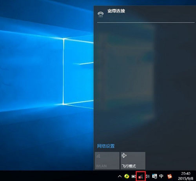Open the volume speaker icon in the tray
196x181 pixels.
(147, 176)
